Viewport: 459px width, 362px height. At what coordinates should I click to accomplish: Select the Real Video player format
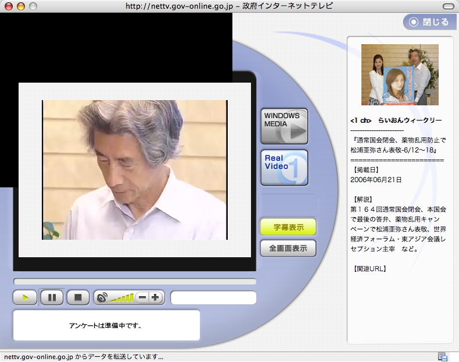(284, 168)
